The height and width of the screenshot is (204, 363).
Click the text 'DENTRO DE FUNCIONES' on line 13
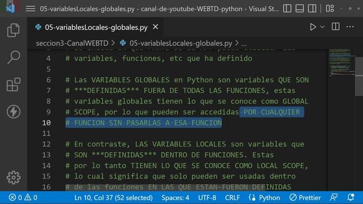[202, 155]
